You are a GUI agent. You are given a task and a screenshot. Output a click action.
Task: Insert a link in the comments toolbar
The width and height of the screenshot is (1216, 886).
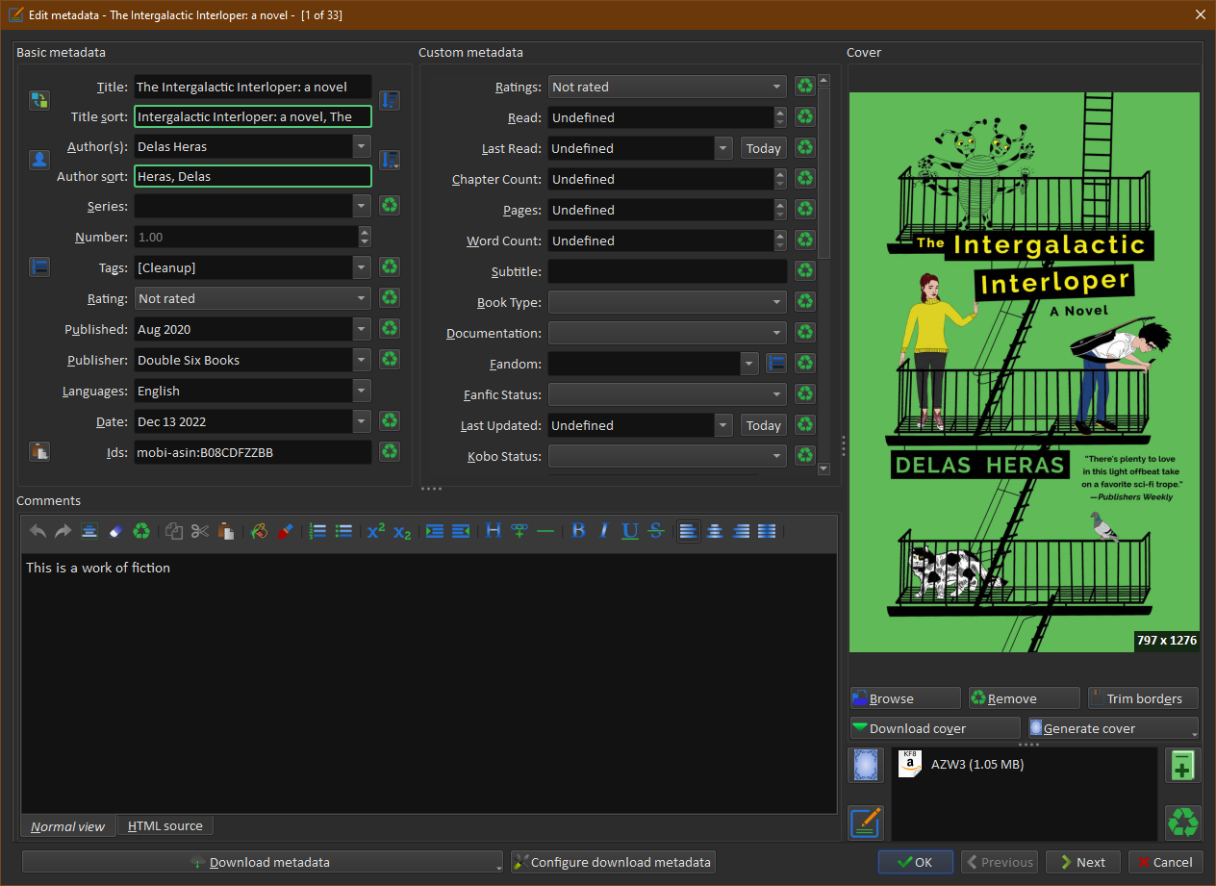point(519,531)
